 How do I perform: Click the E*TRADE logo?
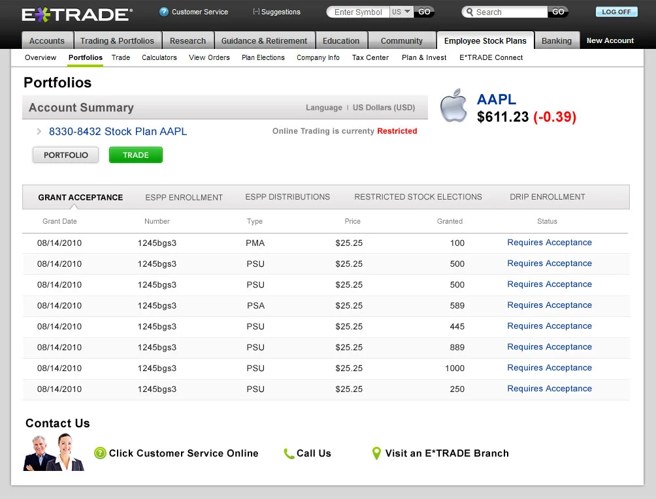tap(77, 14)
